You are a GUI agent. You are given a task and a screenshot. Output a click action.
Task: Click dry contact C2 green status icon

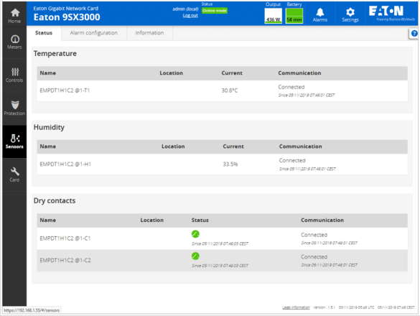[195, 256]
